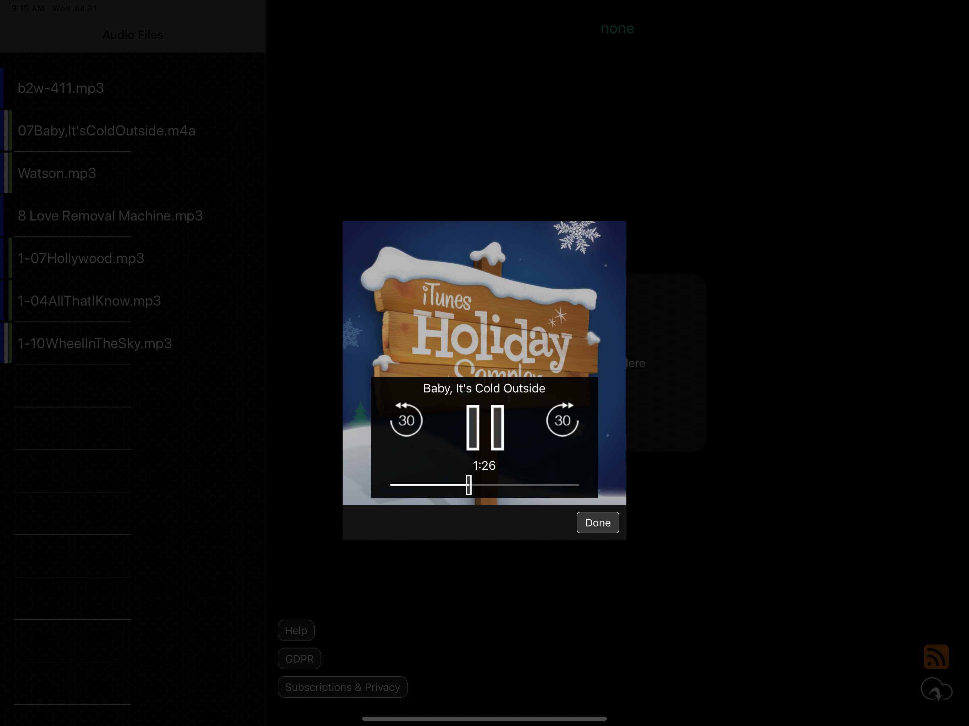Select 1-10WheelInTheSky.mp3 file
Image resolution: width=969 pixels, height=726 pixels.
pos(133,343)
